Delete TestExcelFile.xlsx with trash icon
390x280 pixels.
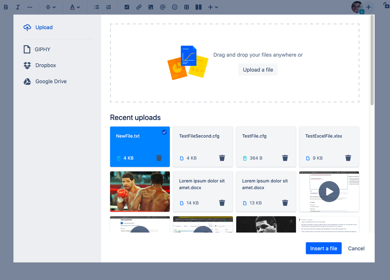pyautogui.click(x=348, y=158)
